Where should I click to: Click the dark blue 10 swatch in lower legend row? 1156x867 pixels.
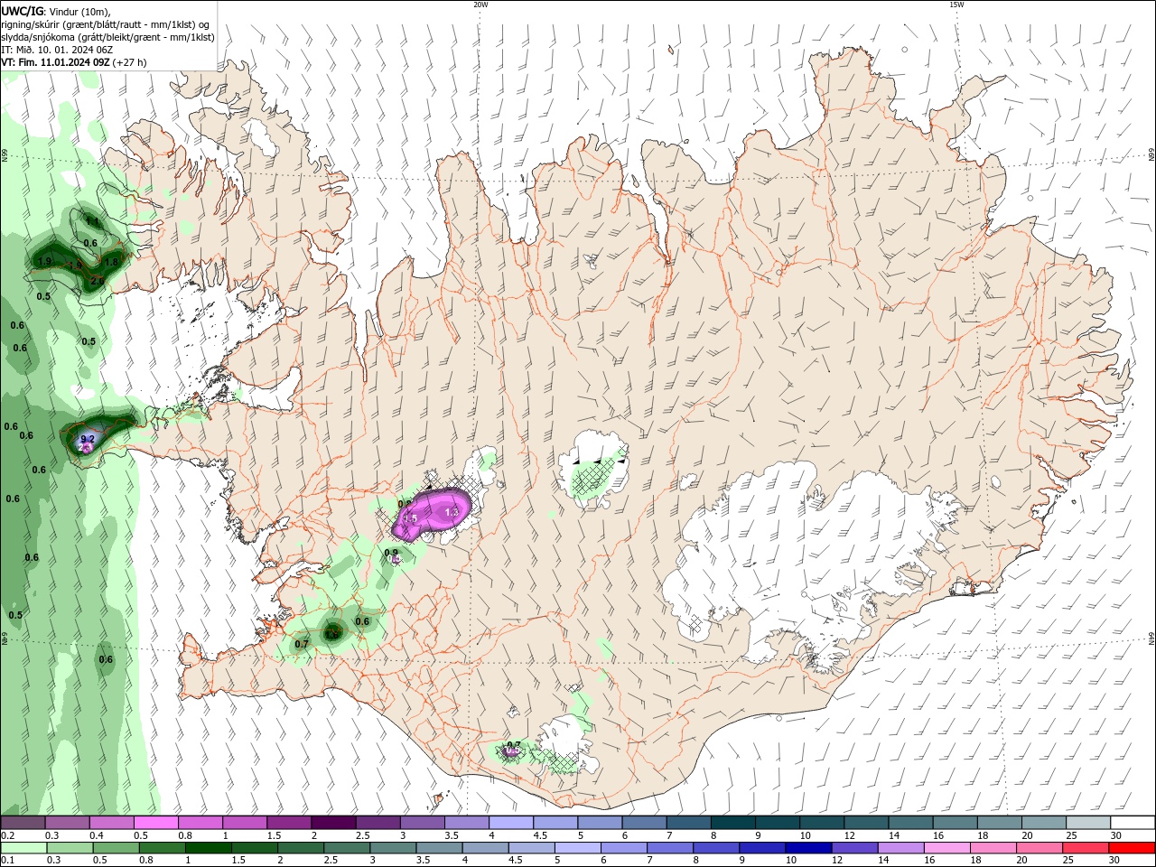pyautogui.click(x=807, y=848)
